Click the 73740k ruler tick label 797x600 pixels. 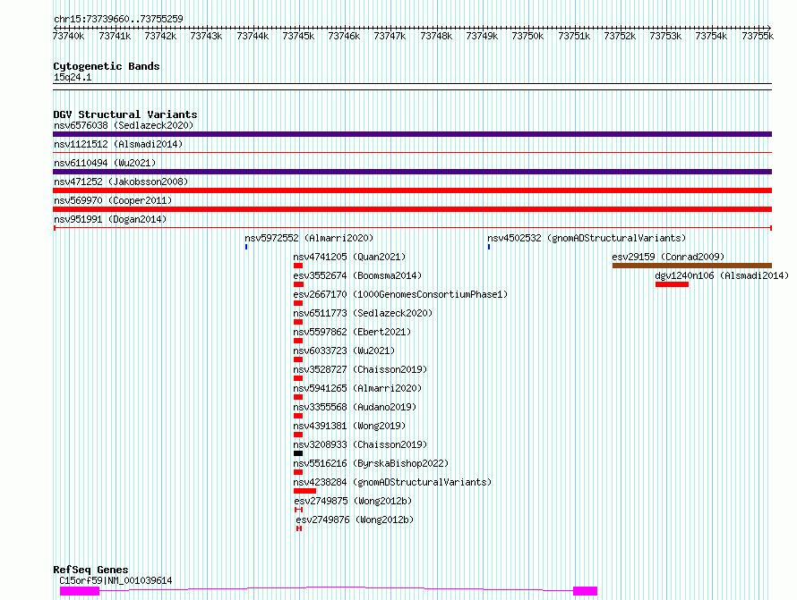click(x=69, y=36)
